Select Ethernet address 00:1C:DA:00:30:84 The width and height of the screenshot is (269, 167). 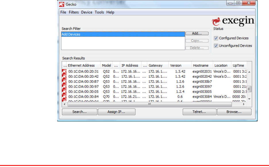click(x=83, y=97)
